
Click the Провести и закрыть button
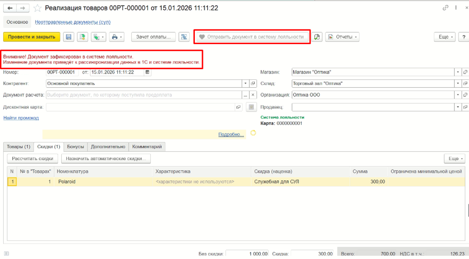32,37
